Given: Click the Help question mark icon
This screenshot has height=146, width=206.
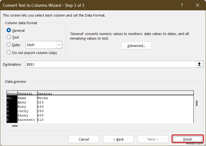Looking at the screenshot, I should pyautogui.click(x=182, y=5).
